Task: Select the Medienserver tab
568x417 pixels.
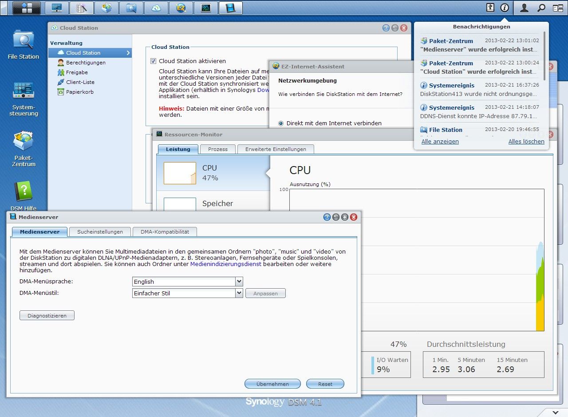Action: (x=39, y=232)
